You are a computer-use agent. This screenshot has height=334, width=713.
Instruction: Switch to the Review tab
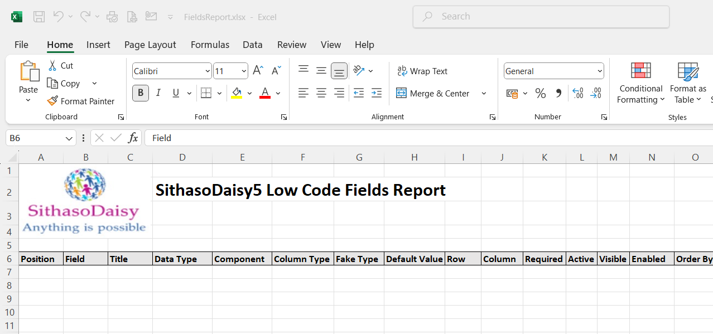[292, 45]
